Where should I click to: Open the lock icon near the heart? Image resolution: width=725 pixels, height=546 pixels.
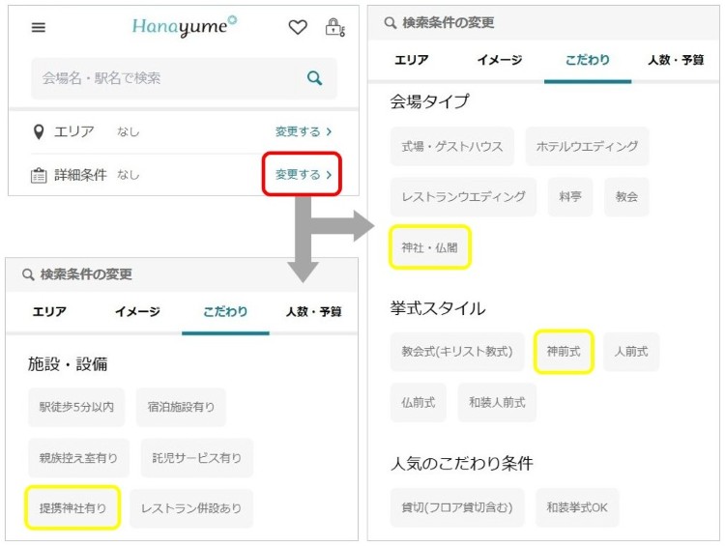334,28
